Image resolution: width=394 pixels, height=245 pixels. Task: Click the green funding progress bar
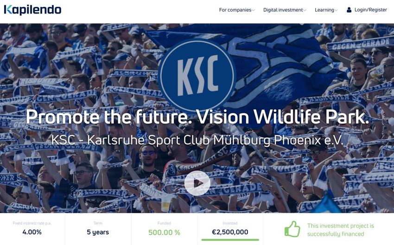230,240
